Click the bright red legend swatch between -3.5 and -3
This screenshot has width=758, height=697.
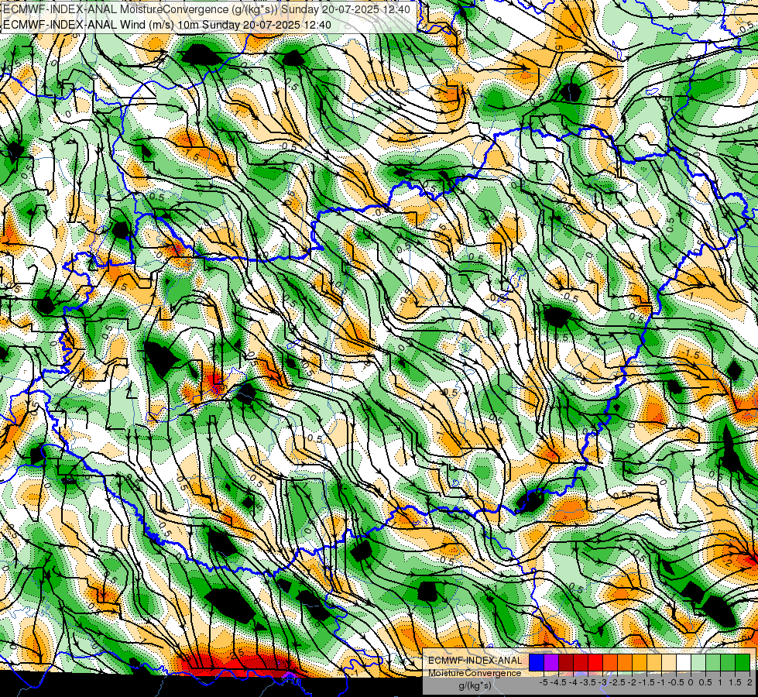coord(595,663)
